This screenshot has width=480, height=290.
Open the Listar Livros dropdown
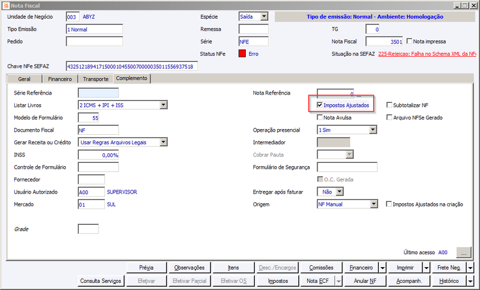click(x=163, y=105)
